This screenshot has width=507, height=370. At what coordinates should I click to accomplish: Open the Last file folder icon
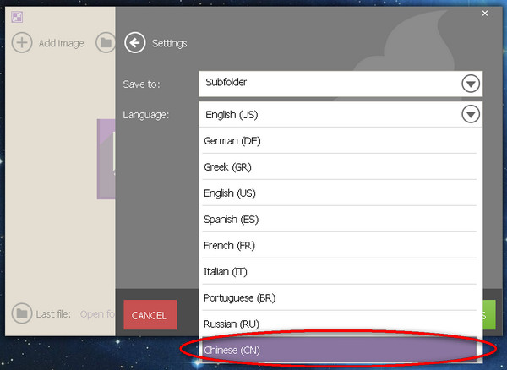pyautogui.click(x=22, y=313)
